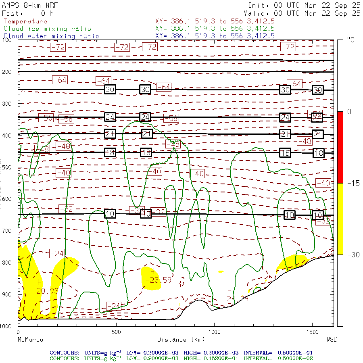Click the 'Valid: 00 UTC Mon 22 Sep 25' line
The width and height of the screenshot is (363, 363).
coord(302,13)
